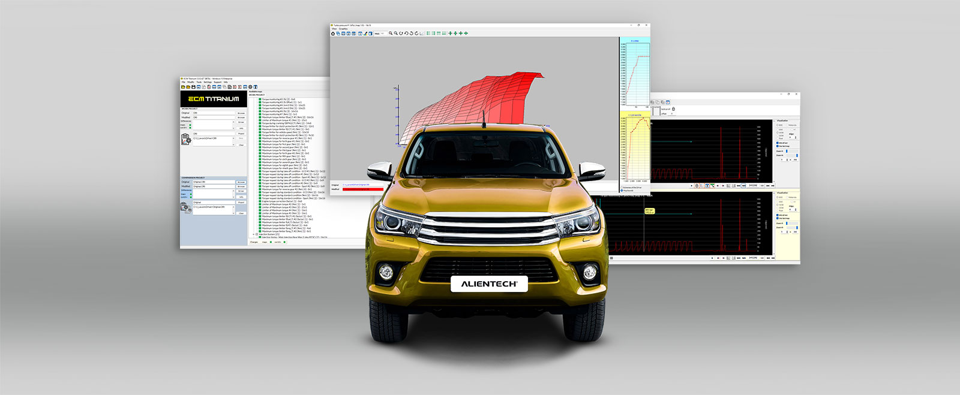Click the play button under the upper graph
The image size is (960, 395).
click(691, 186)
